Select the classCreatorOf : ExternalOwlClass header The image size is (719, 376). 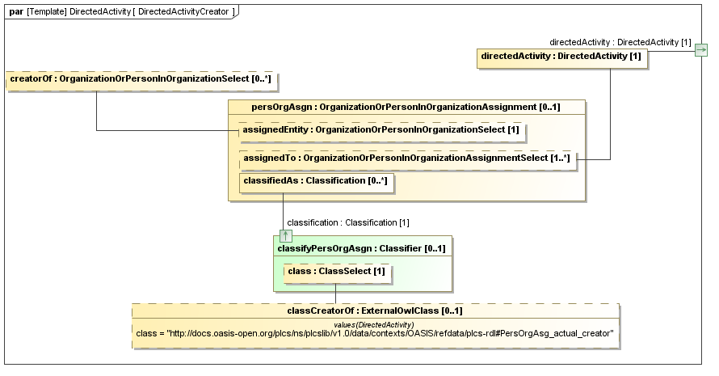(x=375, y=311)
